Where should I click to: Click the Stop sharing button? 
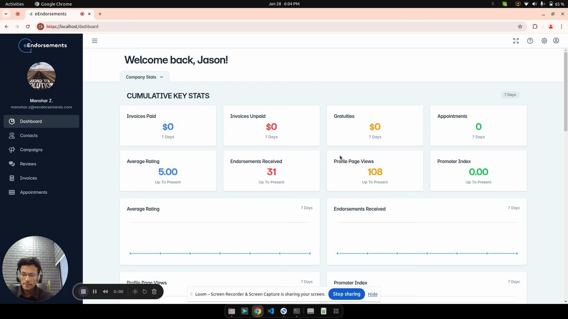click(347, 294)
